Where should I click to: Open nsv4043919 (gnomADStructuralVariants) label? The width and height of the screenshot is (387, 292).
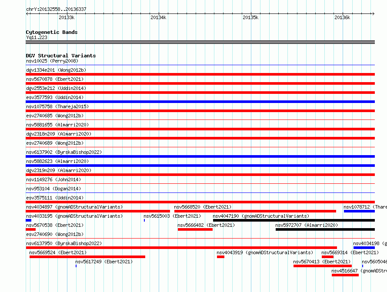265,252
